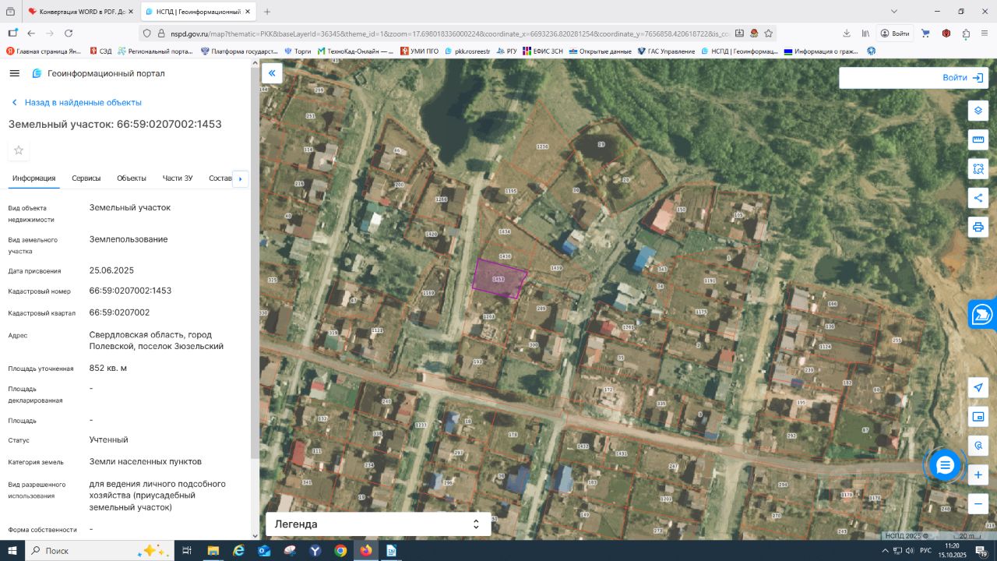Open the Состав tab
Screen dimensions: 997x561
[x=221, y=178]
